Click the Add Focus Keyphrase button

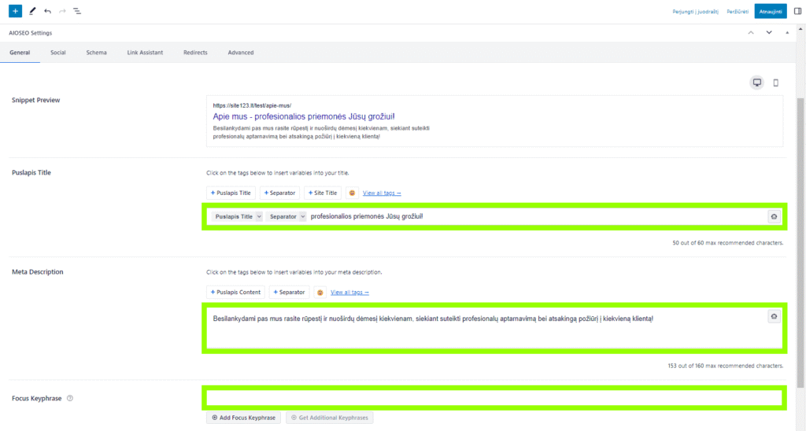click(x=243, y=418)
